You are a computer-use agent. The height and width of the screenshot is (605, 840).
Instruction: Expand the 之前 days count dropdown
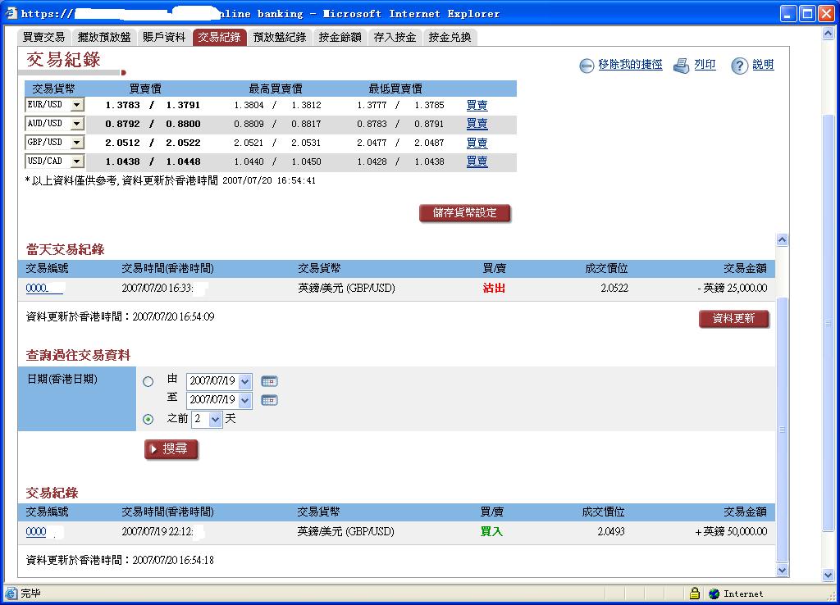coord(215,419)
